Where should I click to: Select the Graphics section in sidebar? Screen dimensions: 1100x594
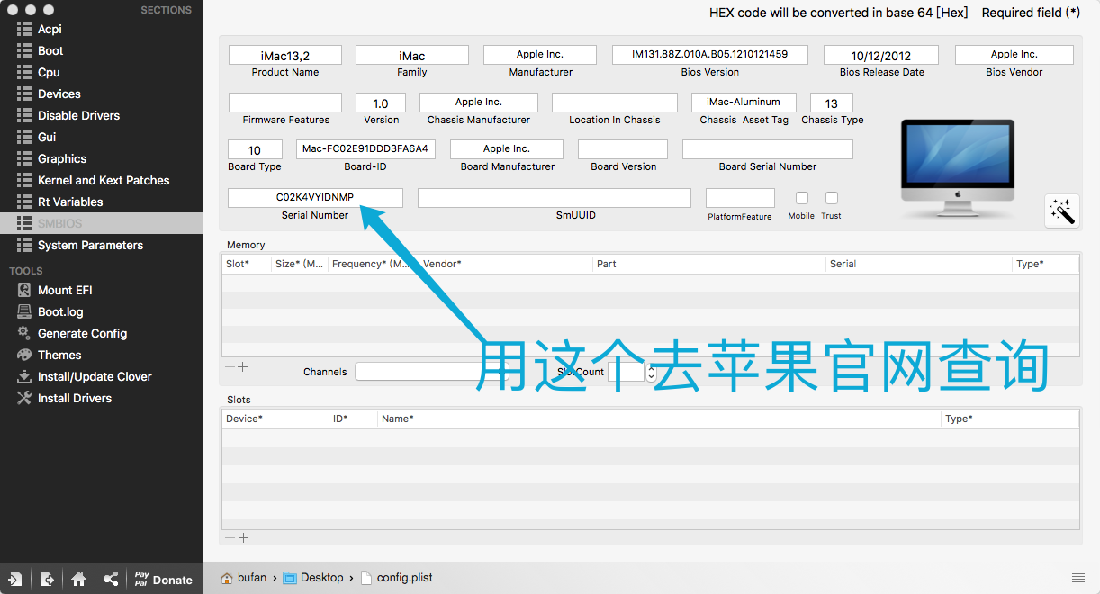click(x=62, y=158)
